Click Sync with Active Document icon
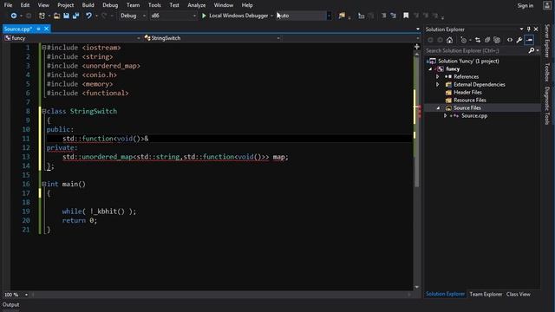This screenshot has width=555, height=312. tap(478, 40)
